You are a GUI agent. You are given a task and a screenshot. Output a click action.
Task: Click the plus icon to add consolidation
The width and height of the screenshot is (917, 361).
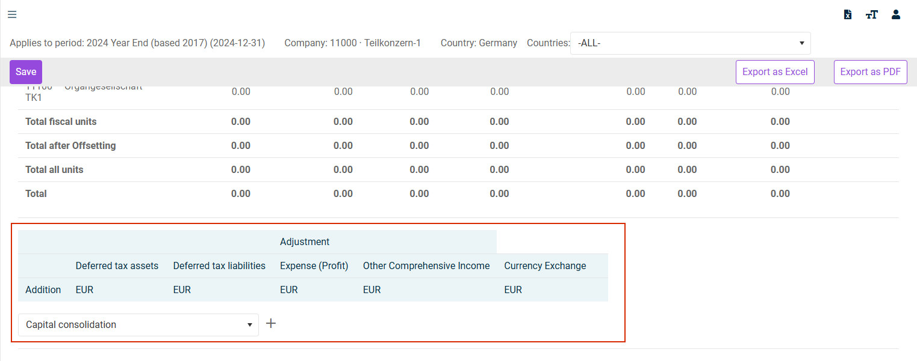tap(271, 324)
